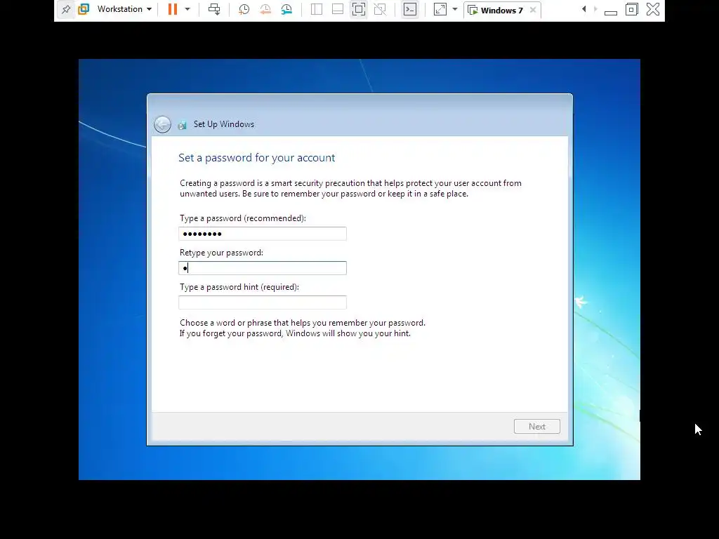Open the Workstation dropdown menu

pos(124,9)
